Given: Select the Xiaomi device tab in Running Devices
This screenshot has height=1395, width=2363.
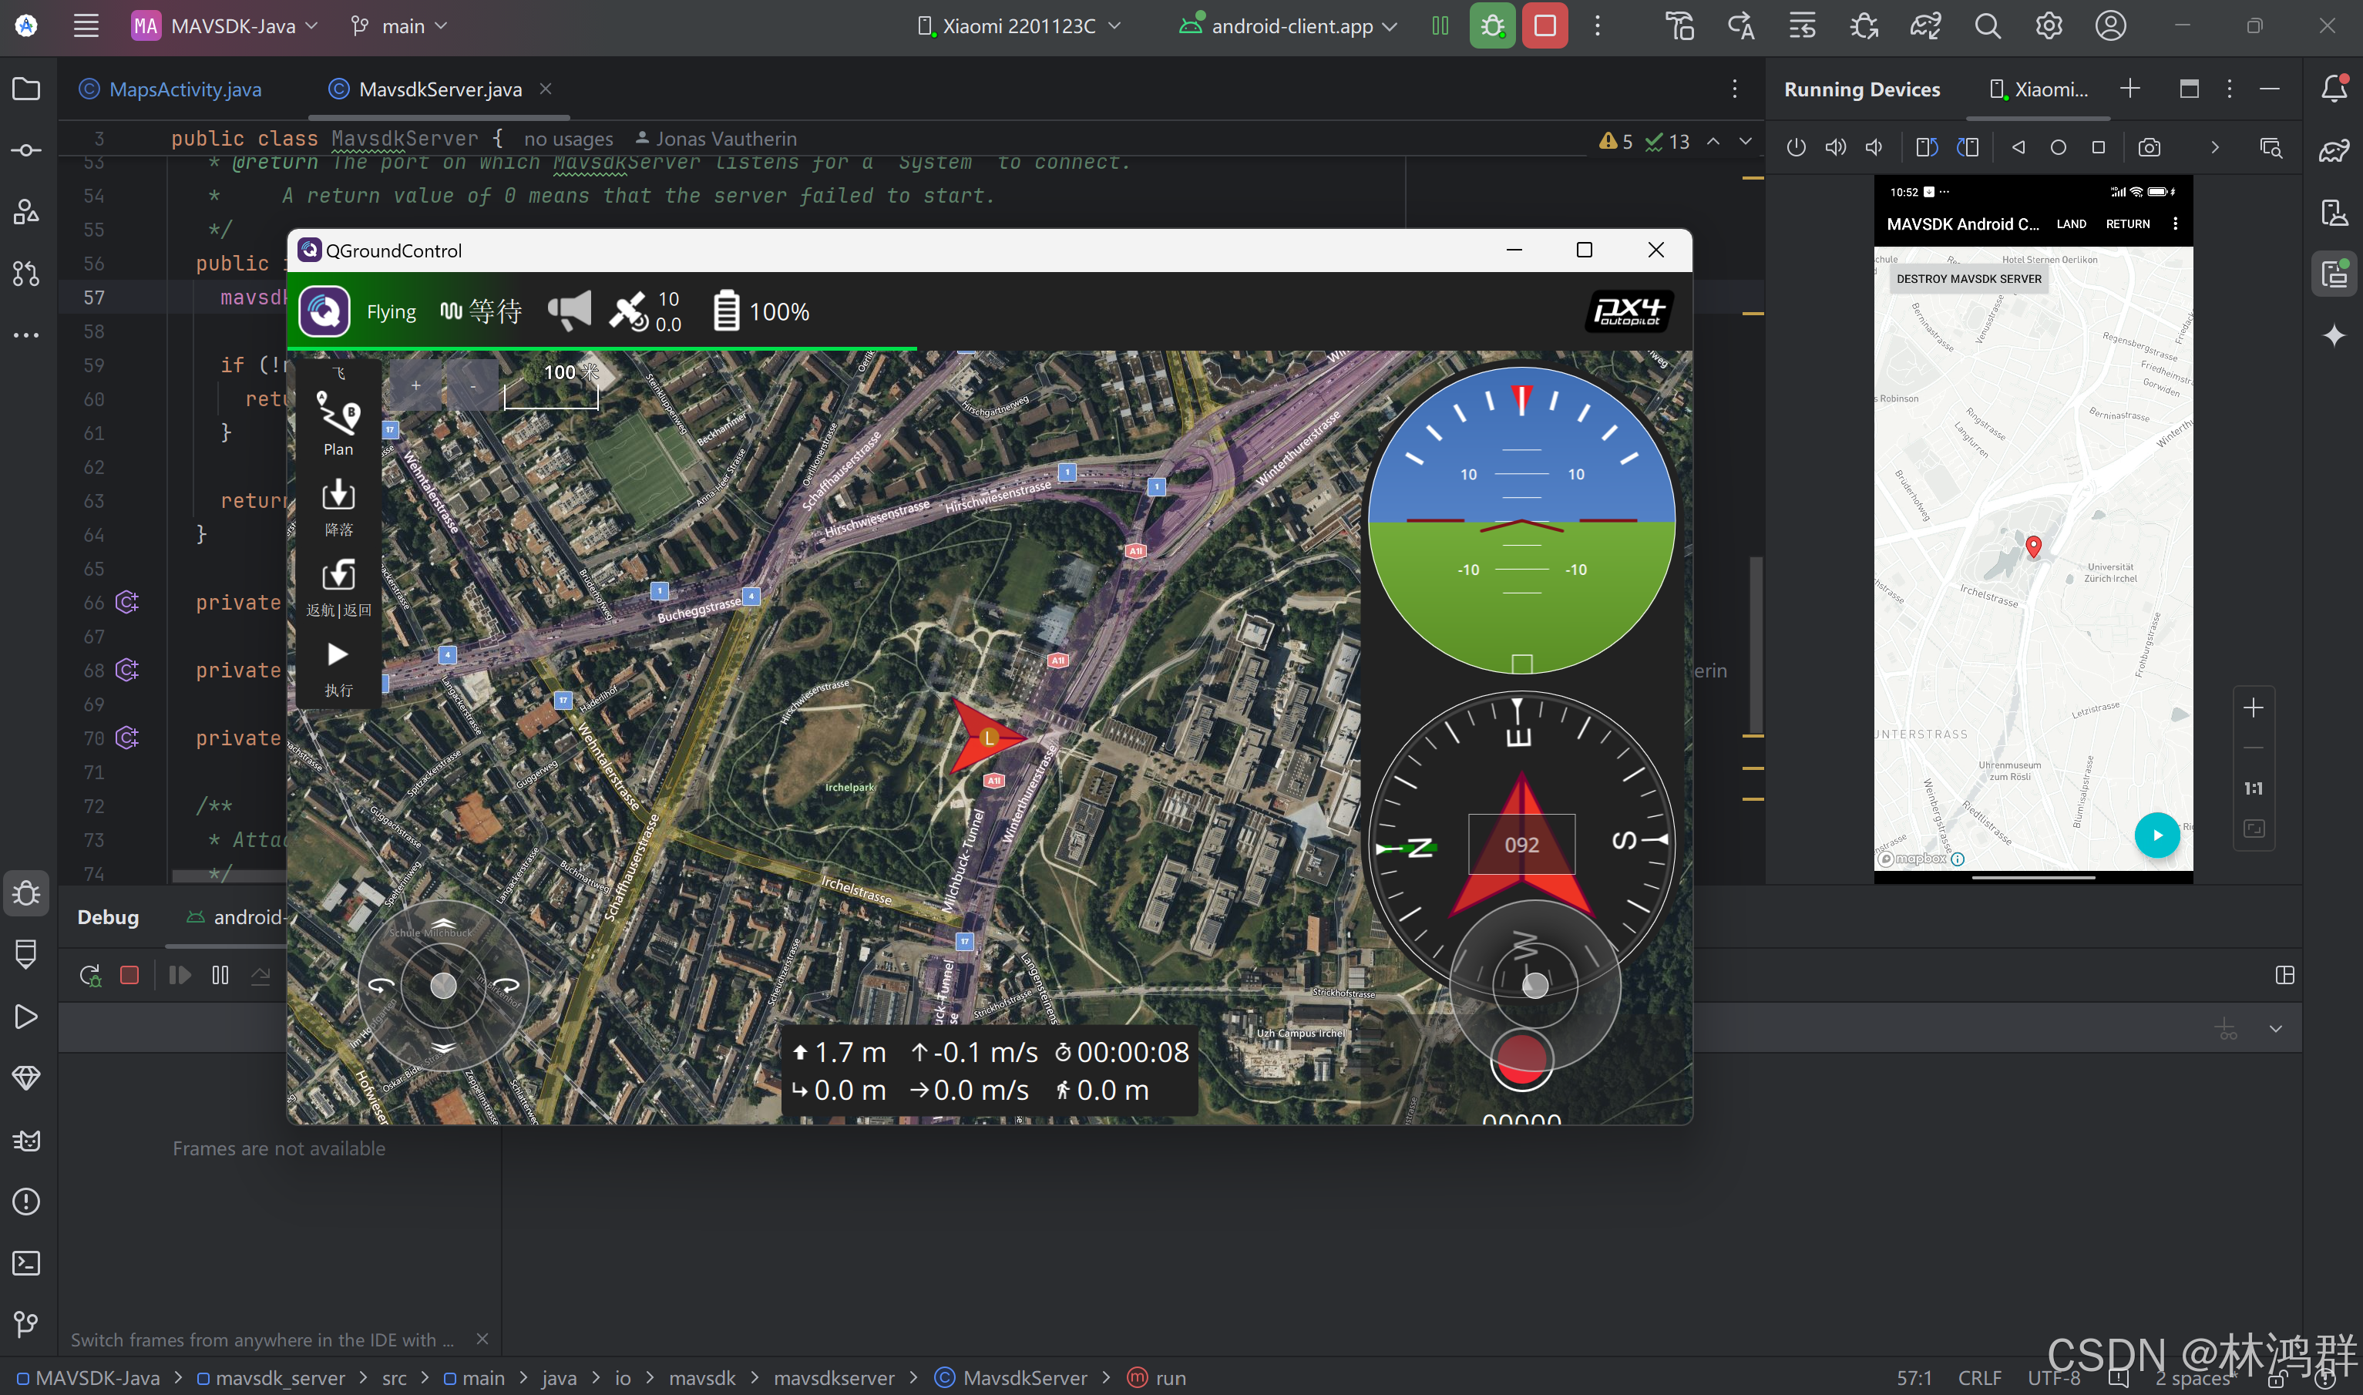Looking at the screenshot, I should click(x=2039, y=89).
